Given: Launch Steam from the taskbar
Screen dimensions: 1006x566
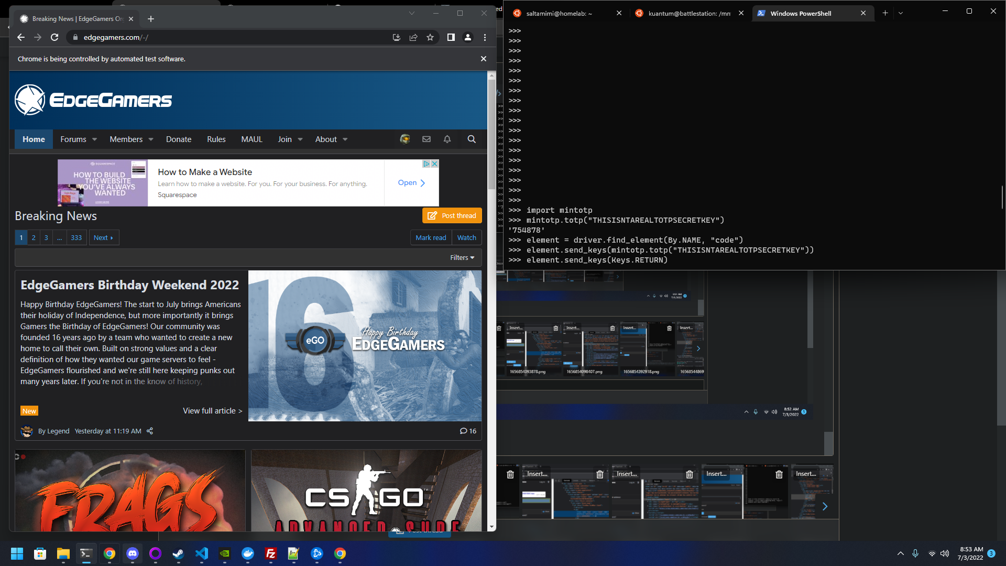Looking at the screenshot, I should 179,553.
